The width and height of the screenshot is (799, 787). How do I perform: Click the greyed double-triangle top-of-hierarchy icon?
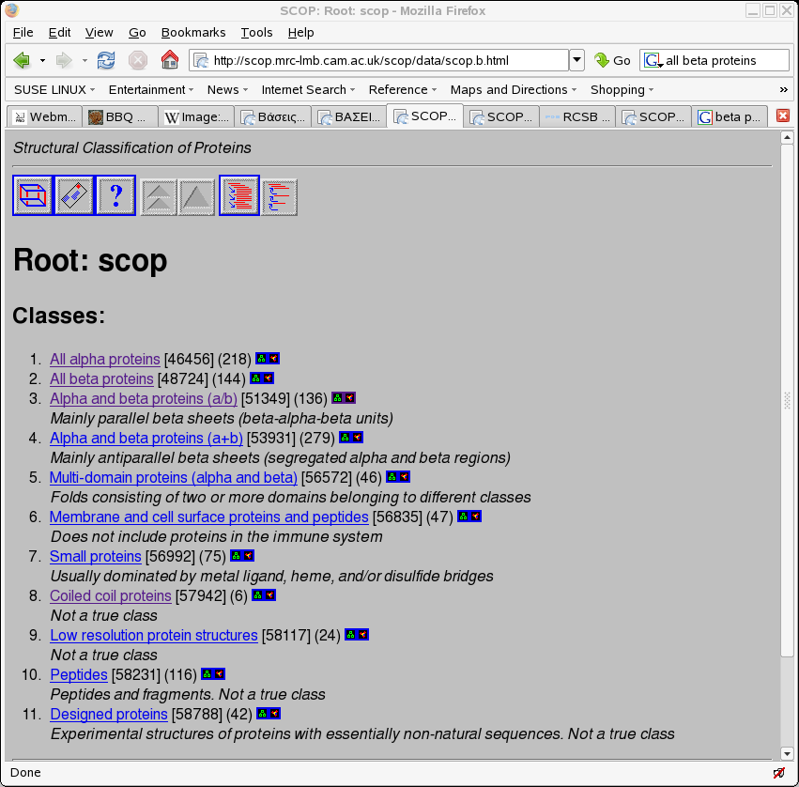pyautogui.click(x=159, y=197)
